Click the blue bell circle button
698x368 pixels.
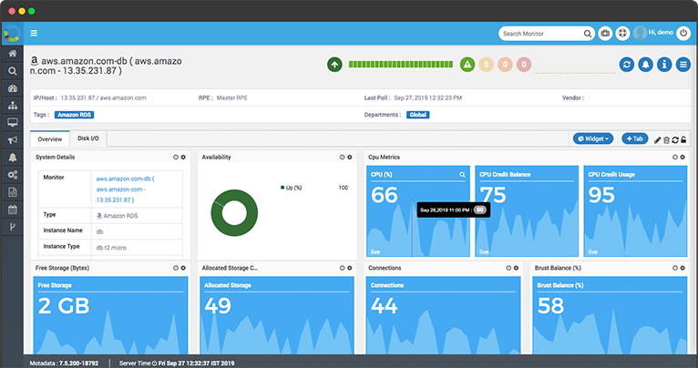(x=645, y=65)
